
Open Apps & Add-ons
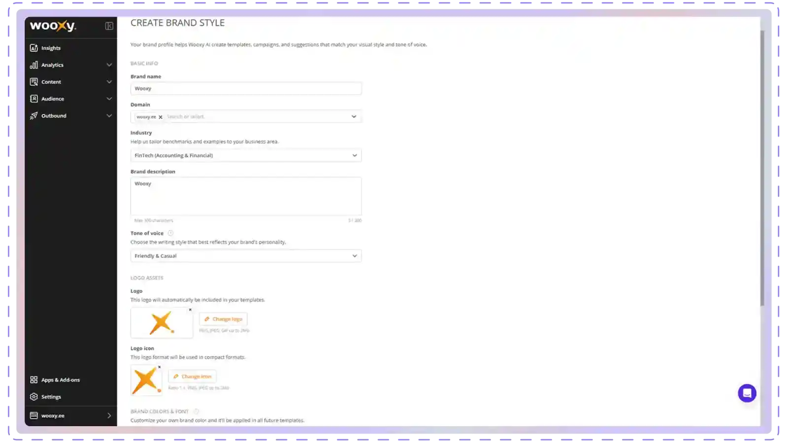[x=60, y=380]
